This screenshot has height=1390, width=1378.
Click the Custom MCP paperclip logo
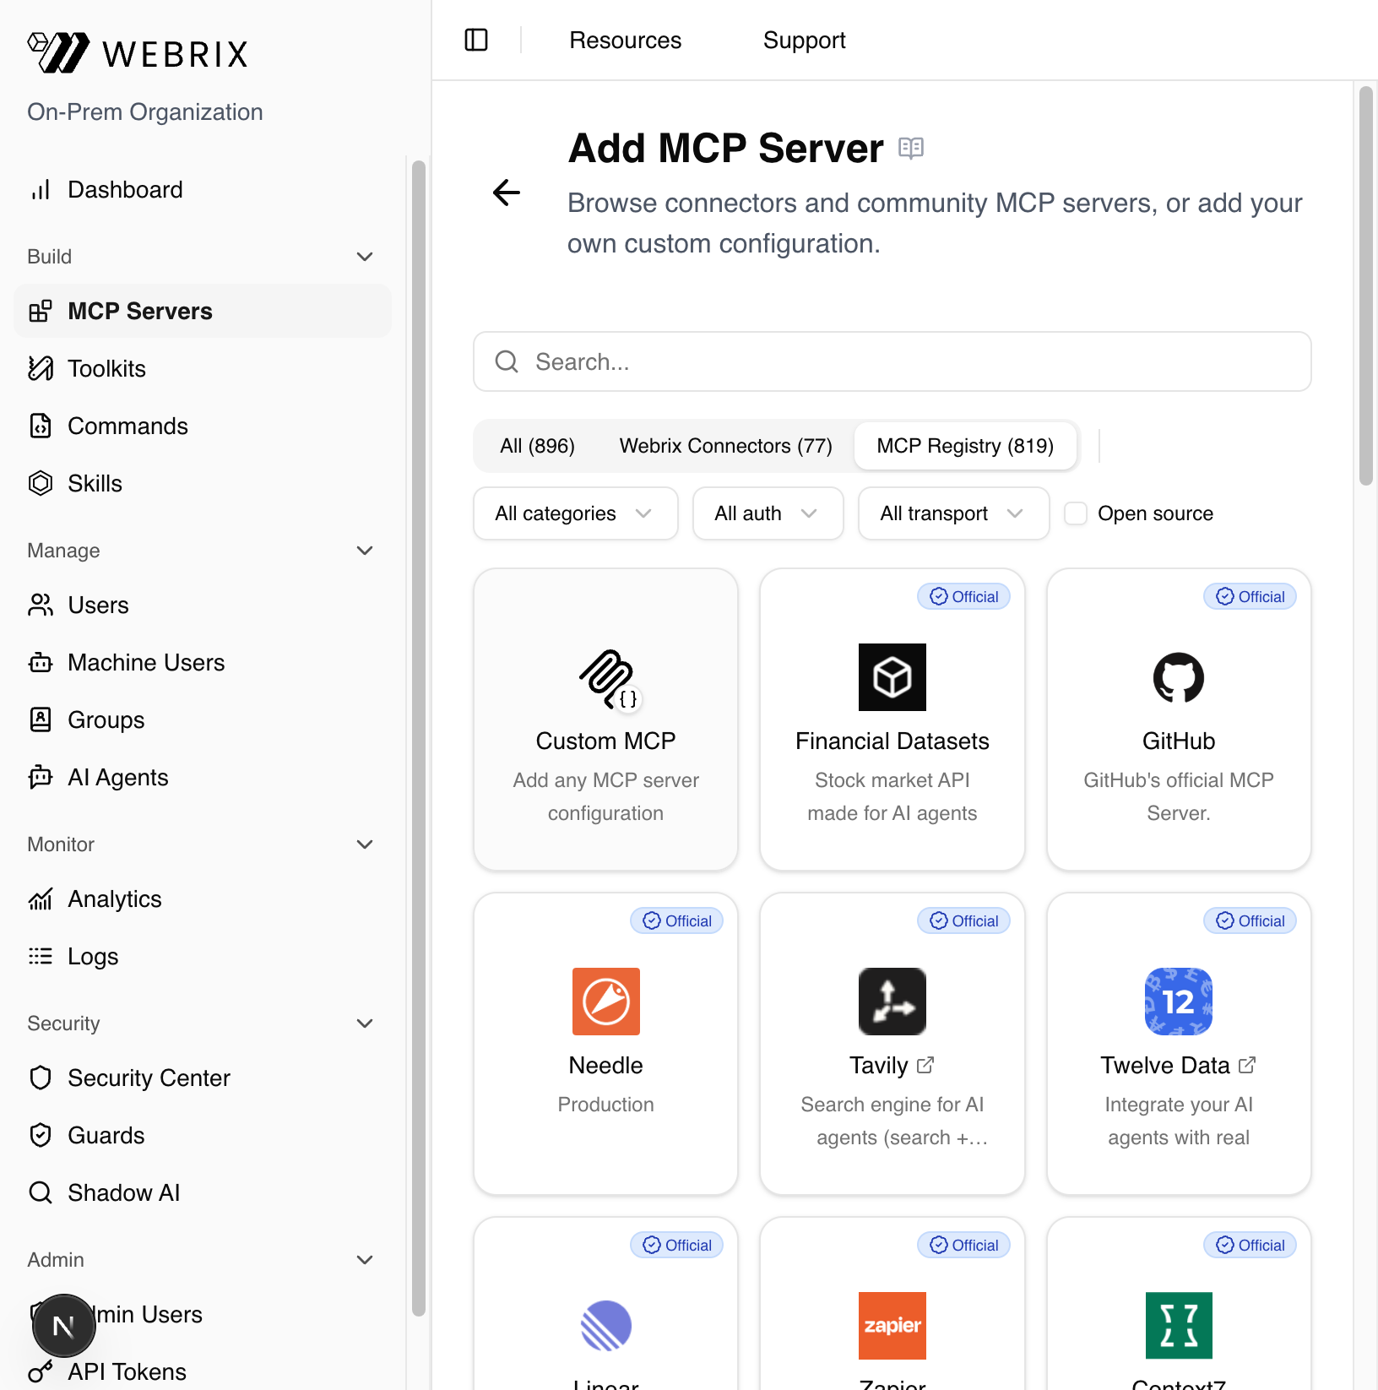[x=608, y=679]
